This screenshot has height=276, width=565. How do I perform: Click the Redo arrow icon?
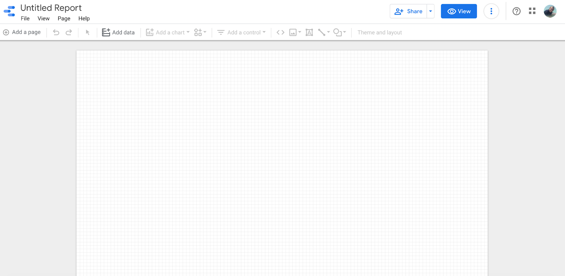click(69, 32)
